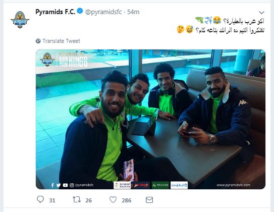Open the 54m timestamp permalink
Viewport: 274px width, 212px height.
(x=133, y=12)
